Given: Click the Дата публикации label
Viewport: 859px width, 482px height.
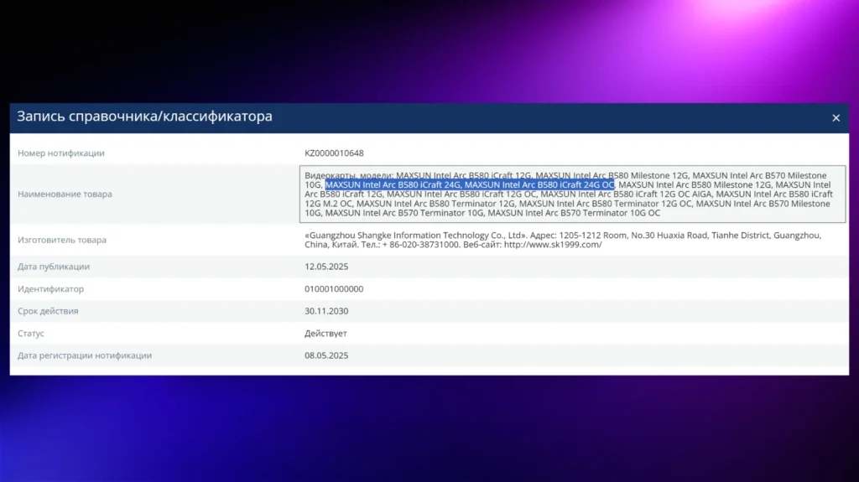Looking at the screenshot, I should tap(54, 267).
